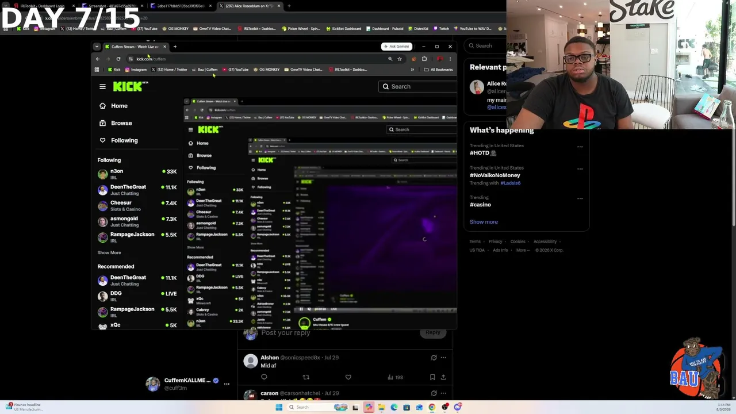This screenshot has width=736, height=414.
Task: Reply to Alshon's comment
Action: (264, 377)
